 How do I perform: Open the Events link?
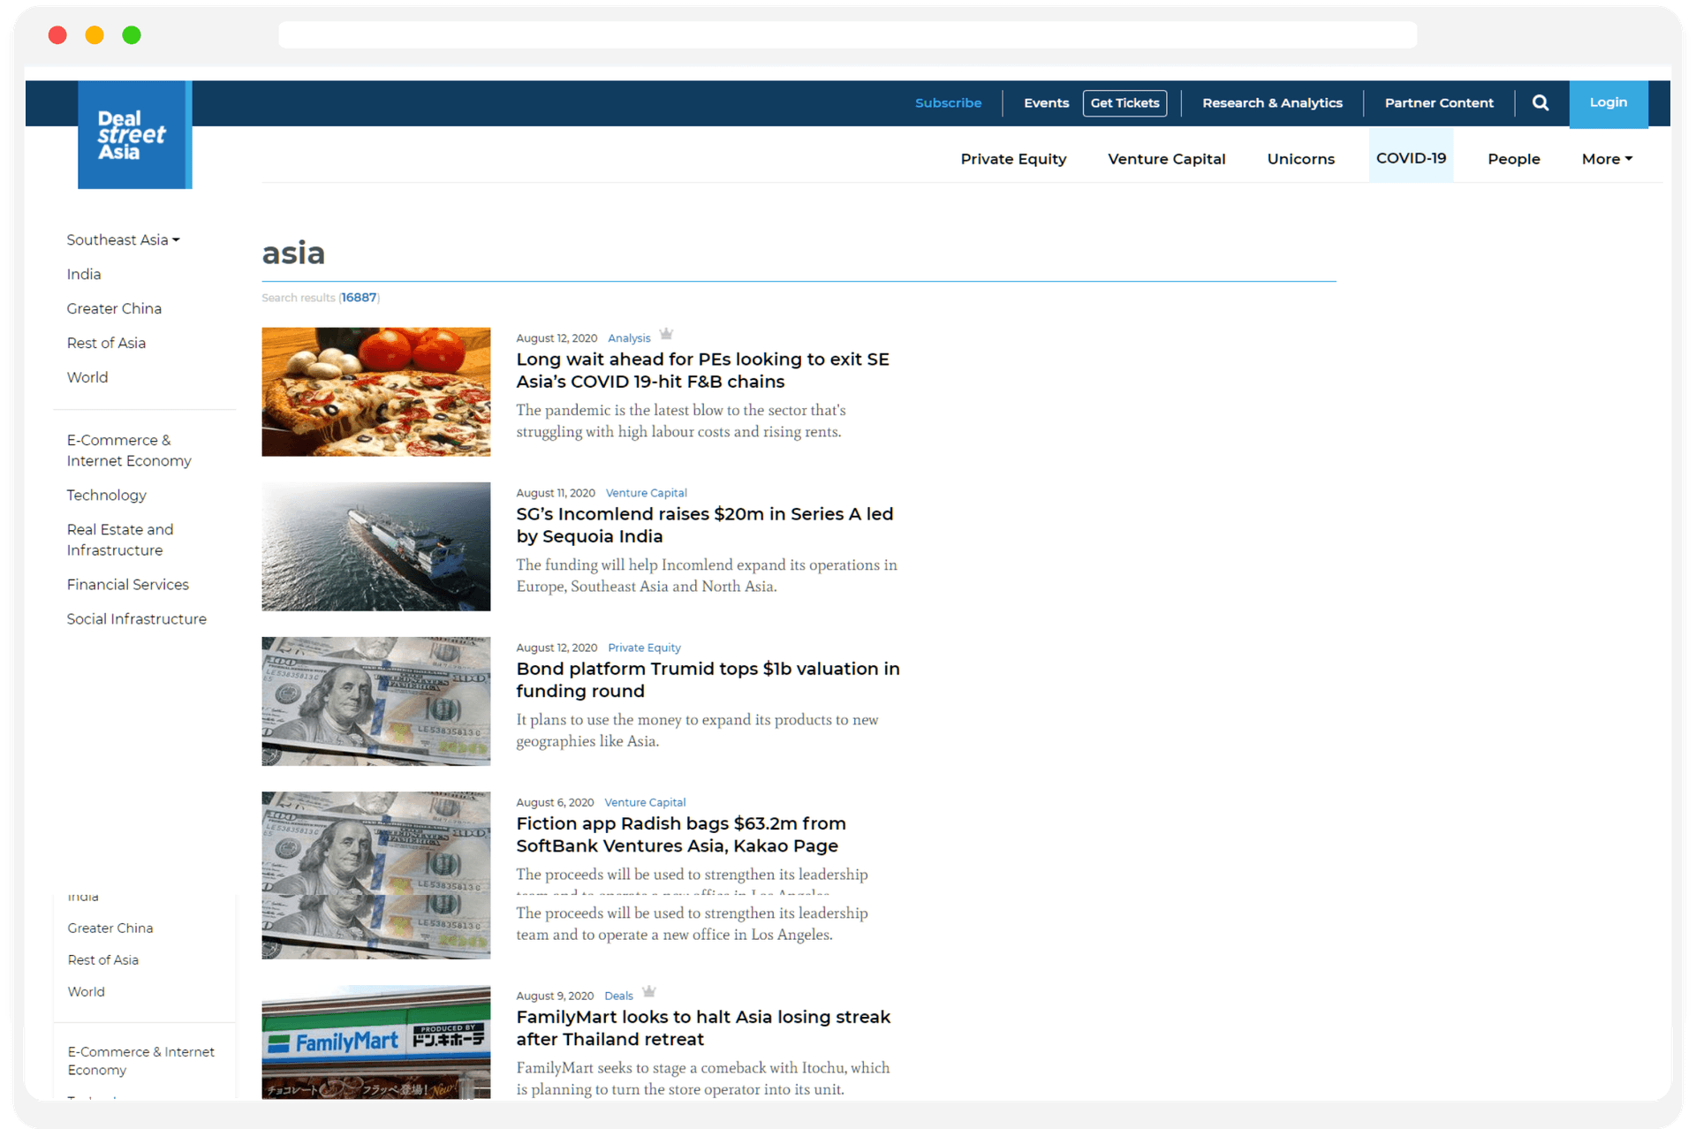(1046, 102)
